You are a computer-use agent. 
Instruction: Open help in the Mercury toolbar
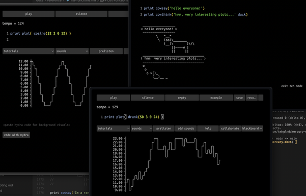[208, 128]
